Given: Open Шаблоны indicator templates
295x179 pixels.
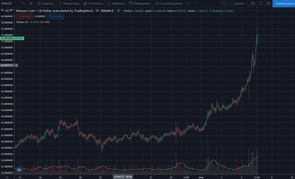Looking at the screenshot, I should pos(116,3).
